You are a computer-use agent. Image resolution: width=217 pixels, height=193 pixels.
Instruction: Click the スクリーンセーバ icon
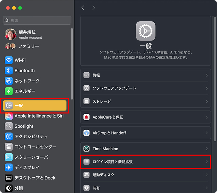9,157
